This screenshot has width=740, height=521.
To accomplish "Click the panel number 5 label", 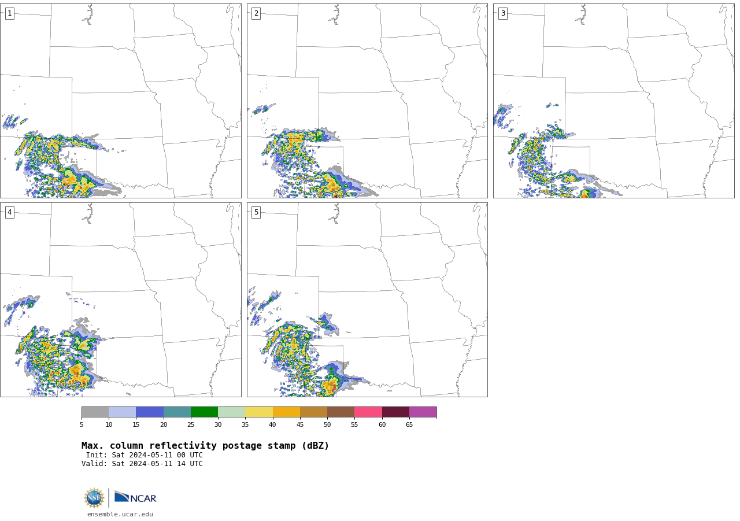I will coord(256,212).
